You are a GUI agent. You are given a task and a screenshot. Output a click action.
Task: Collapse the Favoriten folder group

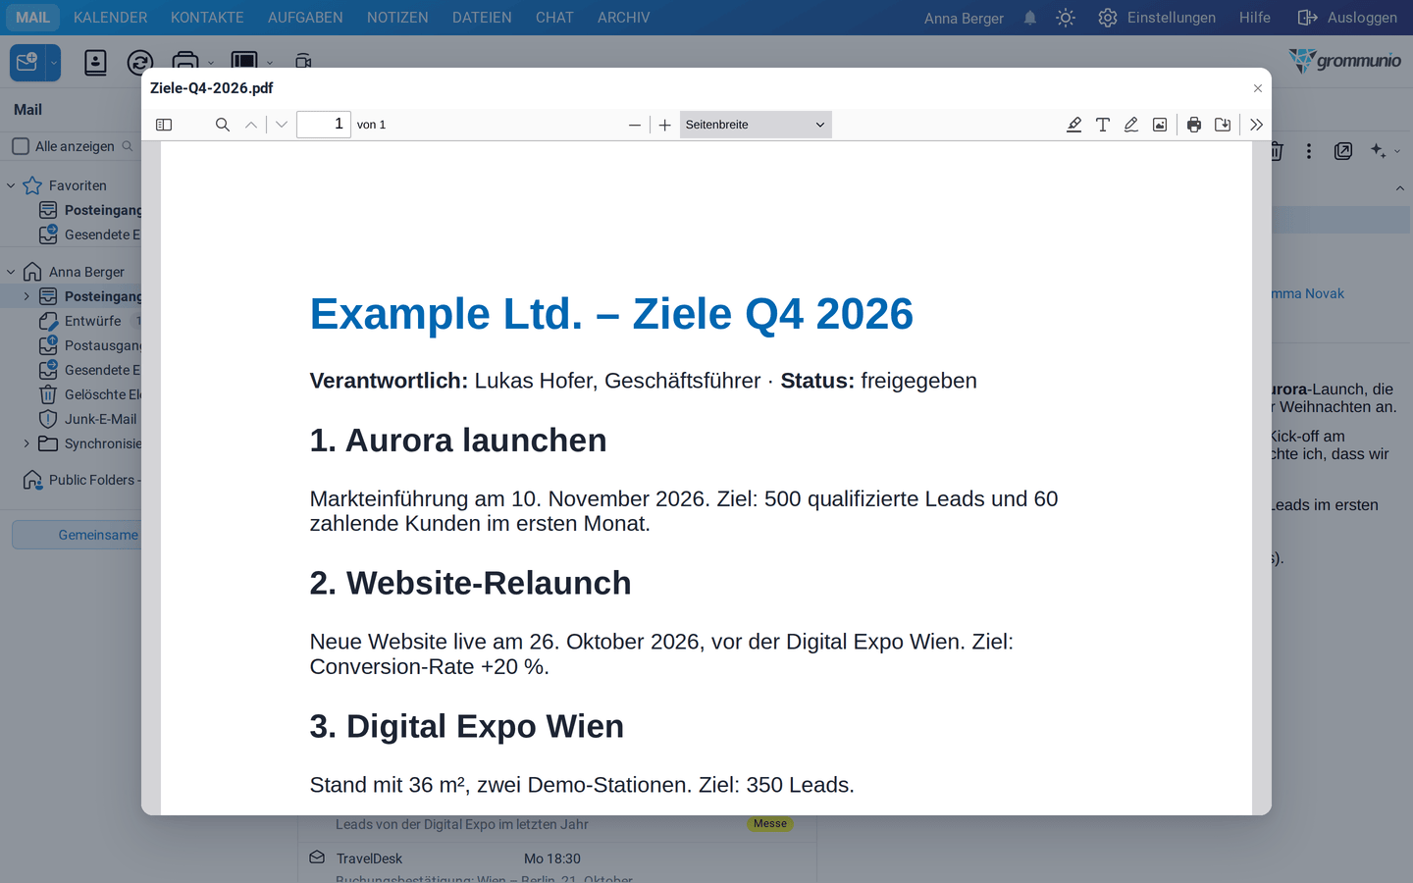tap(11, 185)
